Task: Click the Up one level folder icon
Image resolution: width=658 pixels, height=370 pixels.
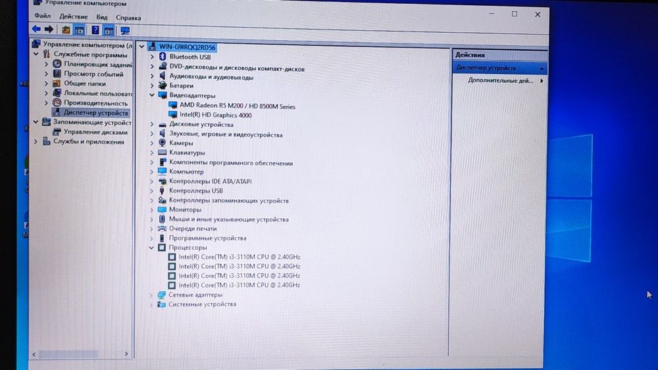Action: point(66,30)
